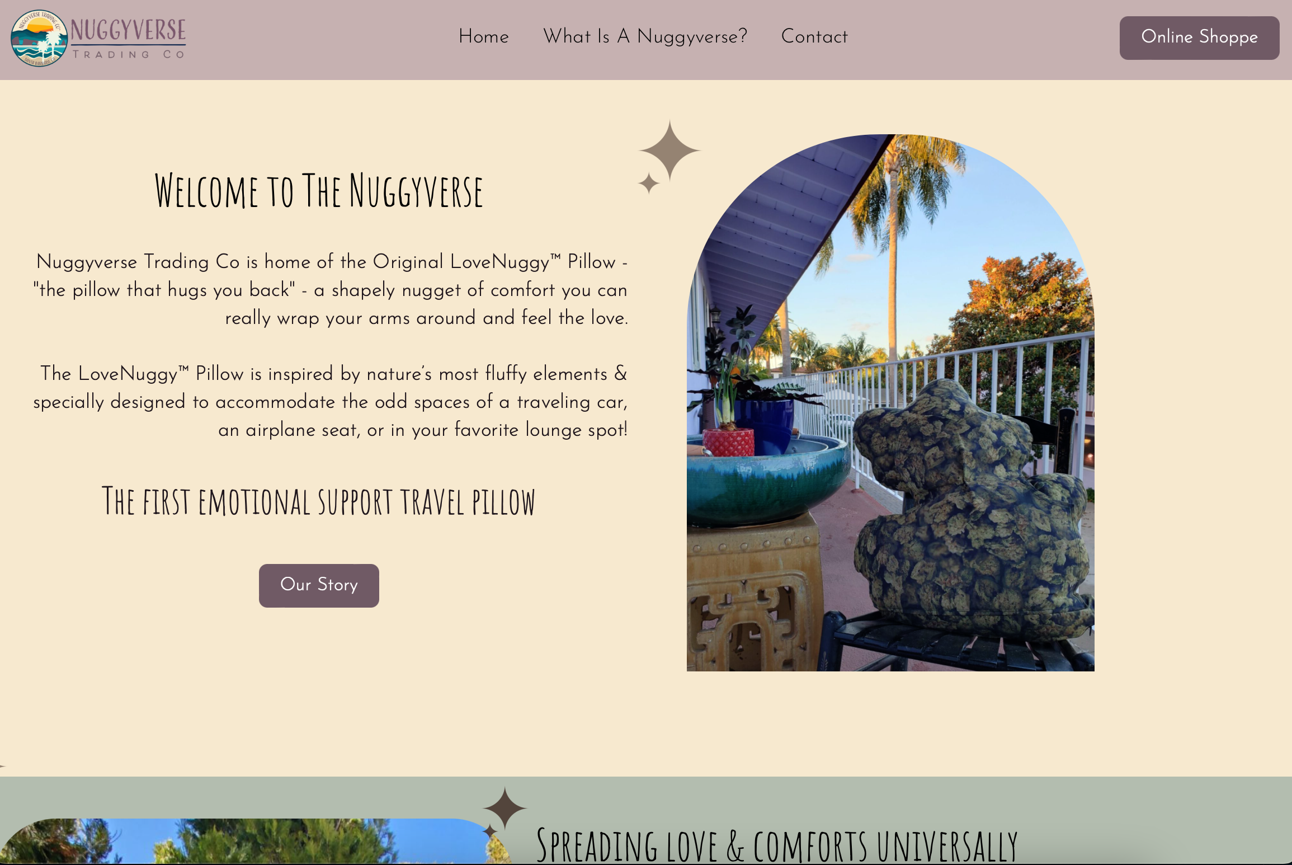Click the paragraph mentioning an airplane seat
The height and width of the screenshot is (865, 1292).
click(331, 402)
